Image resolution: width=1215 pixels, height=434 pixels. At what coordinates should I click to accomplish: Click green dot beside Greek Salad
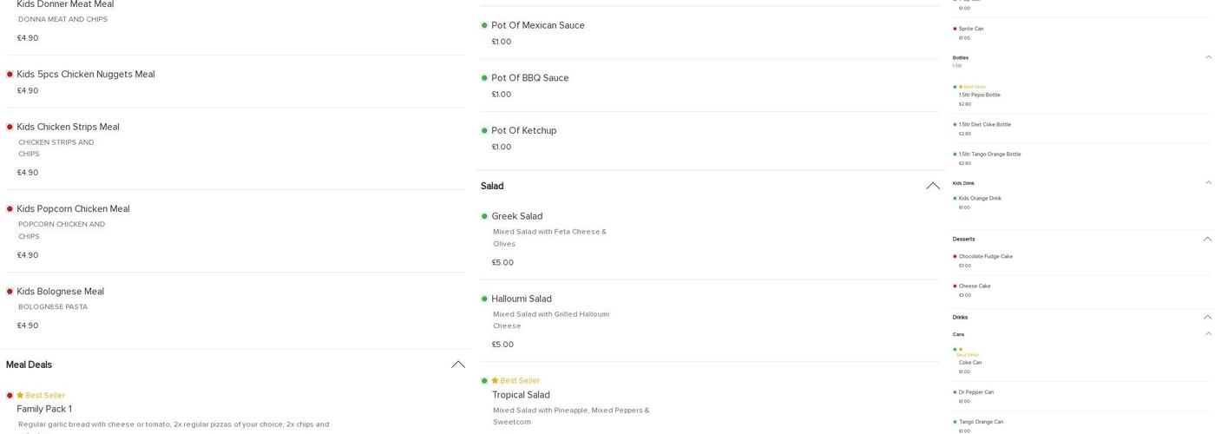pyautogui.click(x=484, y=216)
